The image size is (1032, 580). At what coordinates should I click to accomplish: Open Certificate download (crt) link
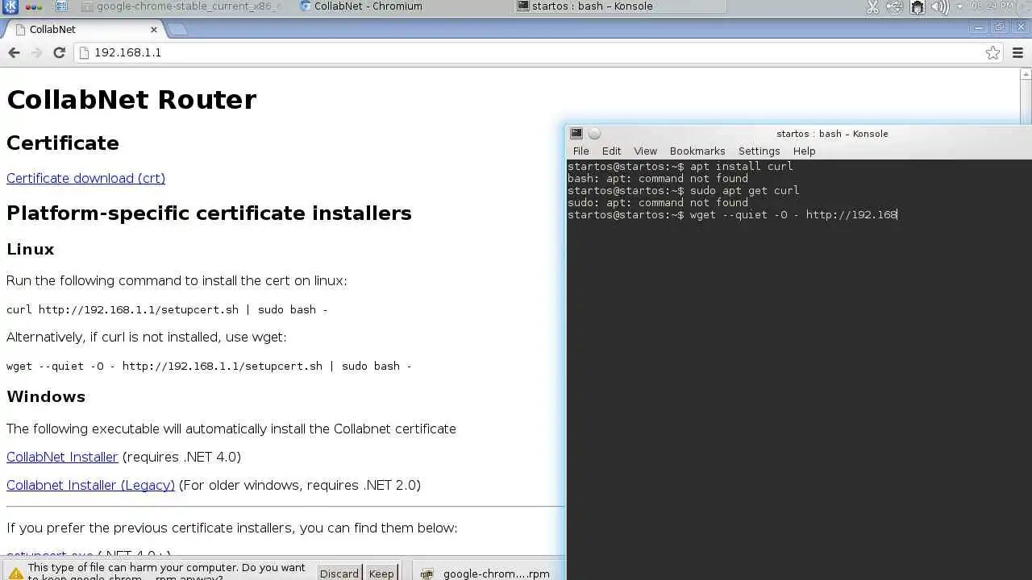pyautogui.click(x=85, y=178)
